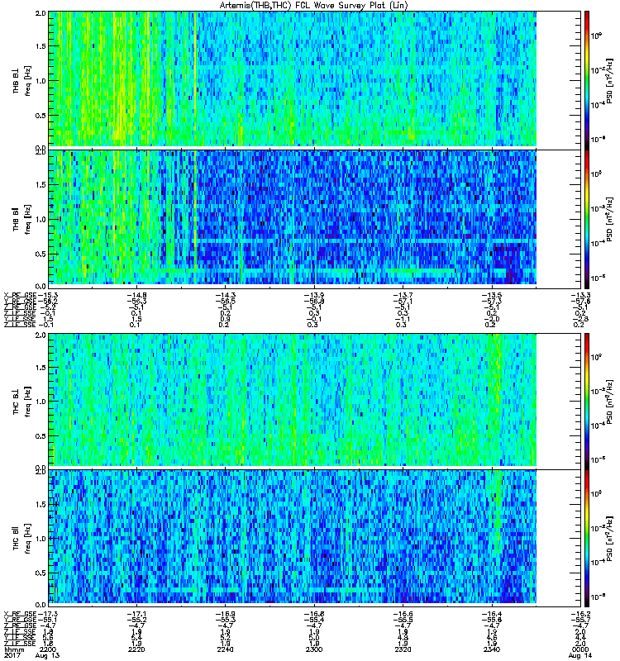The image size is (620, 661).
Task: Click the 'THC B∥ freq [Hz]' axis label
Action: click(21, 539)
